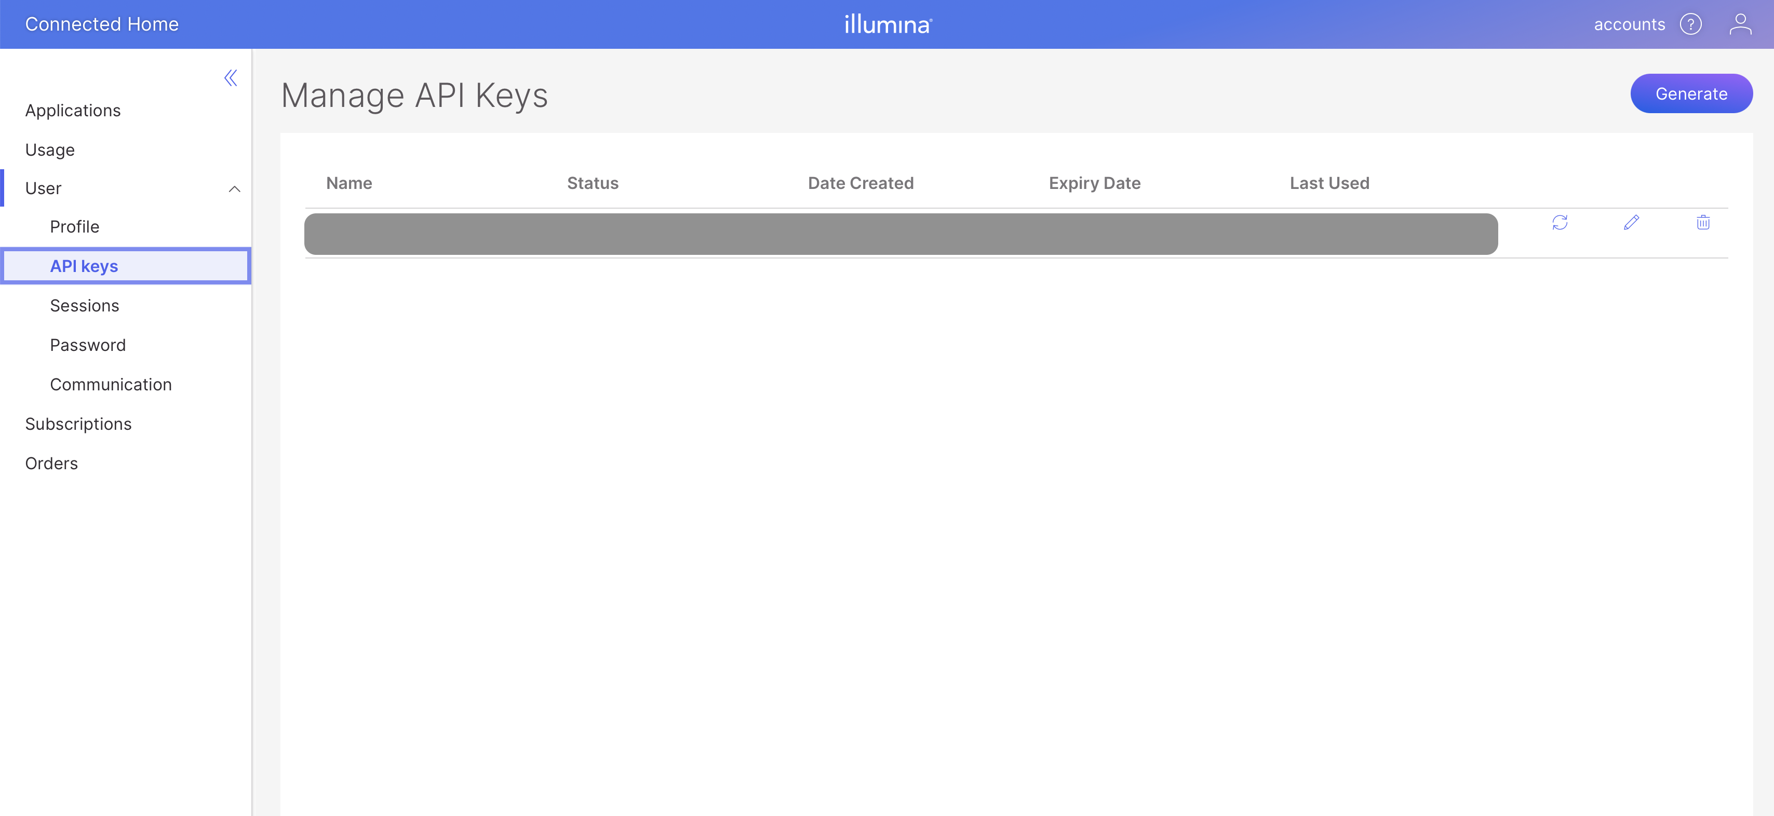Select the API keys menu item

click(84, 266)
